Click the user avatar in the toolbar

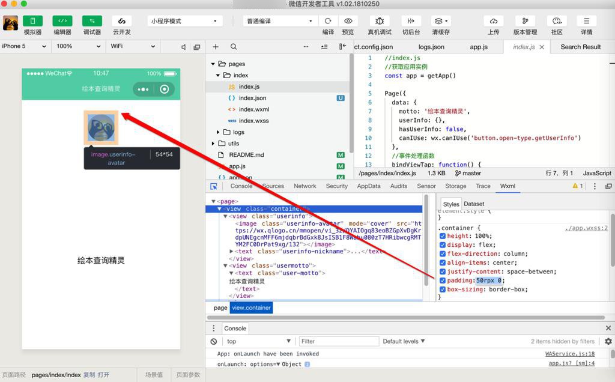pyautogui.click(x=11, y=23)
